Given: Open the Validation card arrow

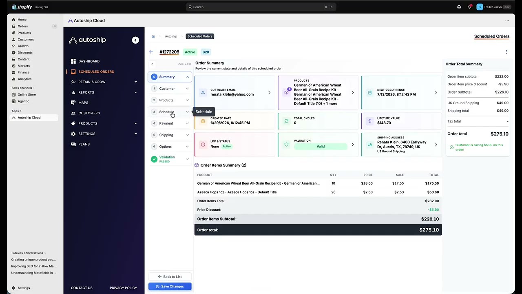Looking at the screenshot, I should pos(353,145).
